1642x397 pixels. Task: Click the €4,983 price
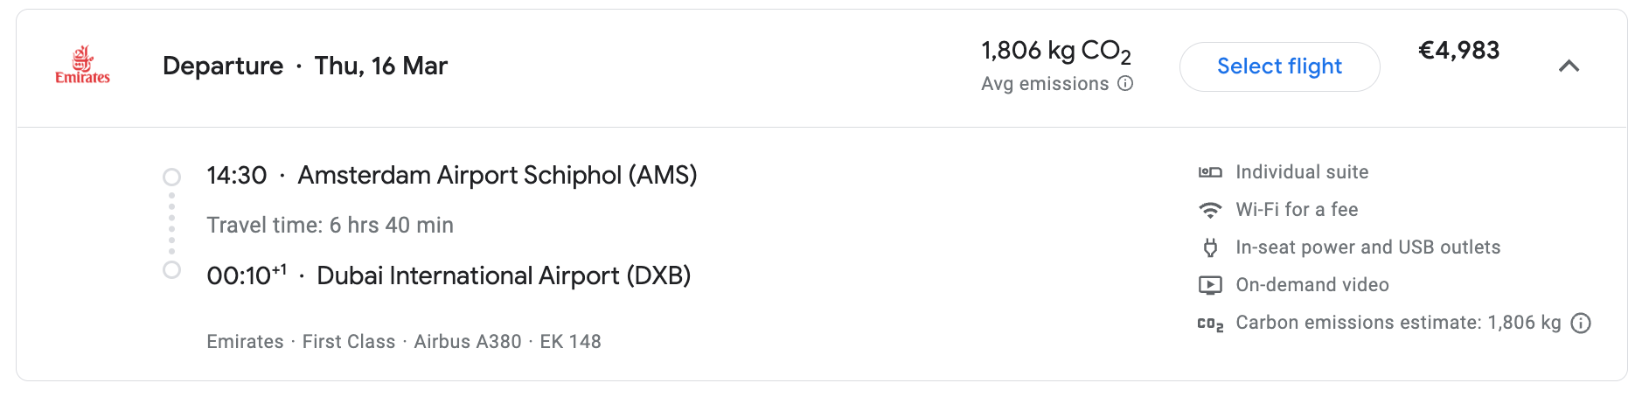(1458, 51)
